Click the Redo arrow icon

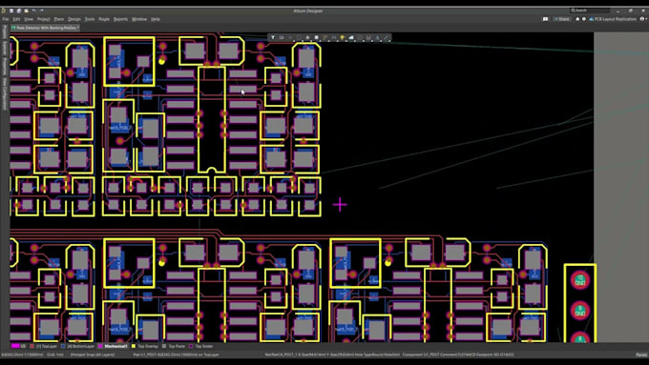coord(41,10)
